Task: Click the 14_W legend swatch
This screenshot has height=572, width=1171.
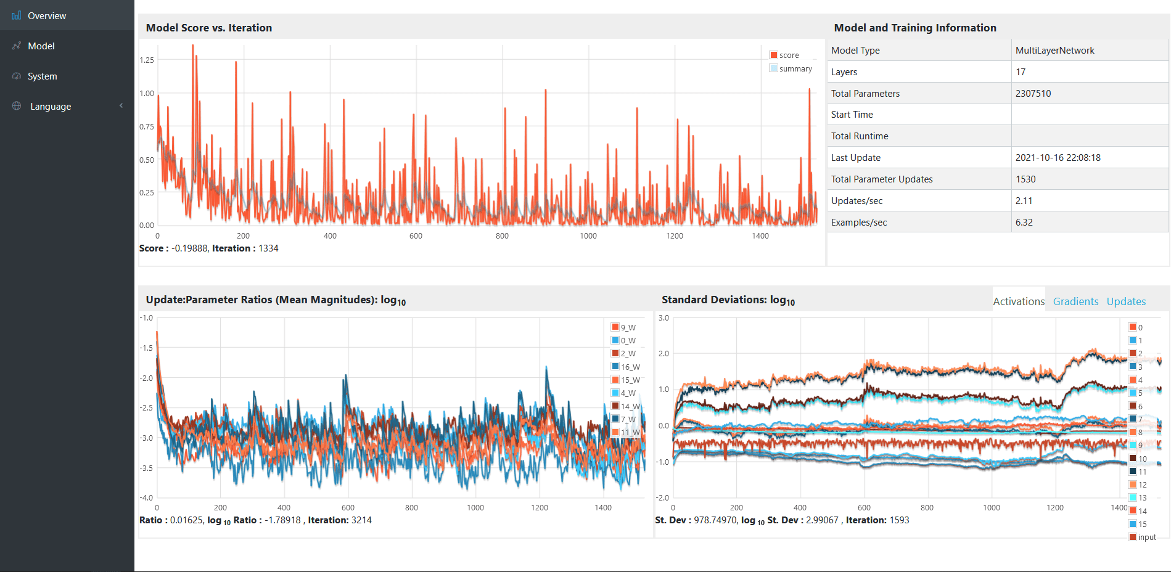Action: (x=615, y=406)
